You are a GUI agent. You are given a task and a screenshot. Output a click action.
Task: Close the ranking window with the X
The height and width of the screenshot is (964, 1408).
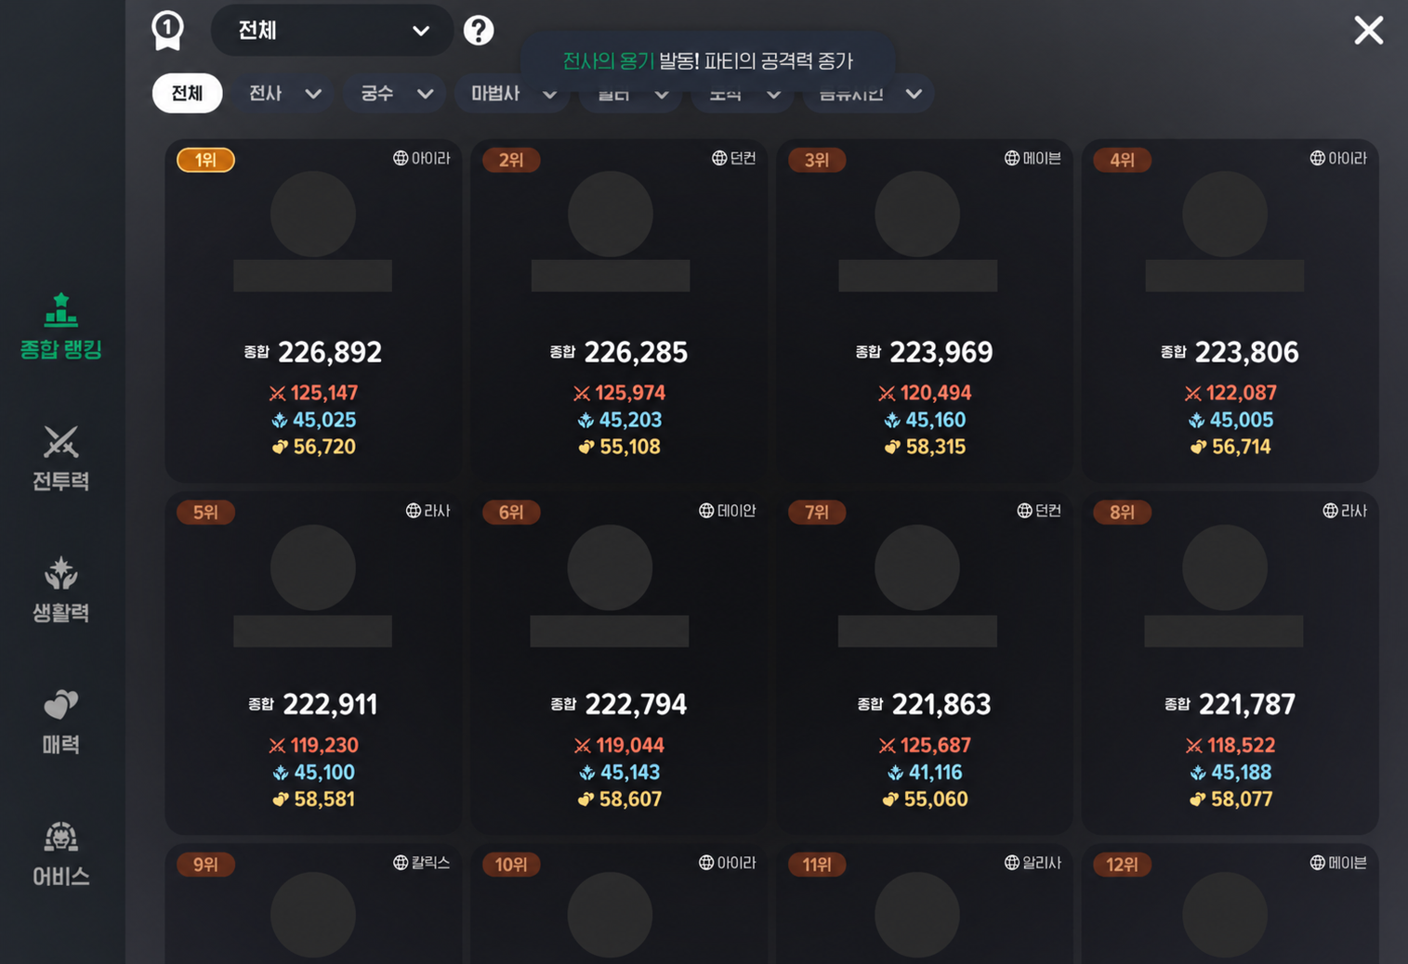1368,31
